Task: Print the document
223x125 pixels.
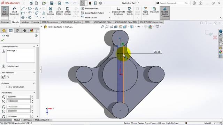Action: pos(59,3)
